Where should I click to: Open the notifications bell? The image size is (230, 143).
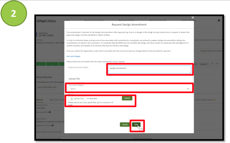219,21
